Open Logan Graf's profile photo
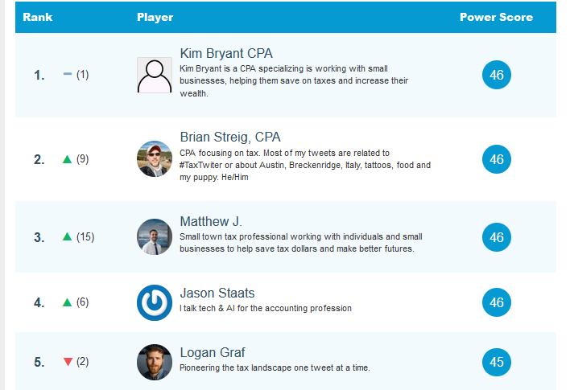Image resolution: width=570 pixels, height=390 pixels. pyautogui.click(x=155, y=362)
